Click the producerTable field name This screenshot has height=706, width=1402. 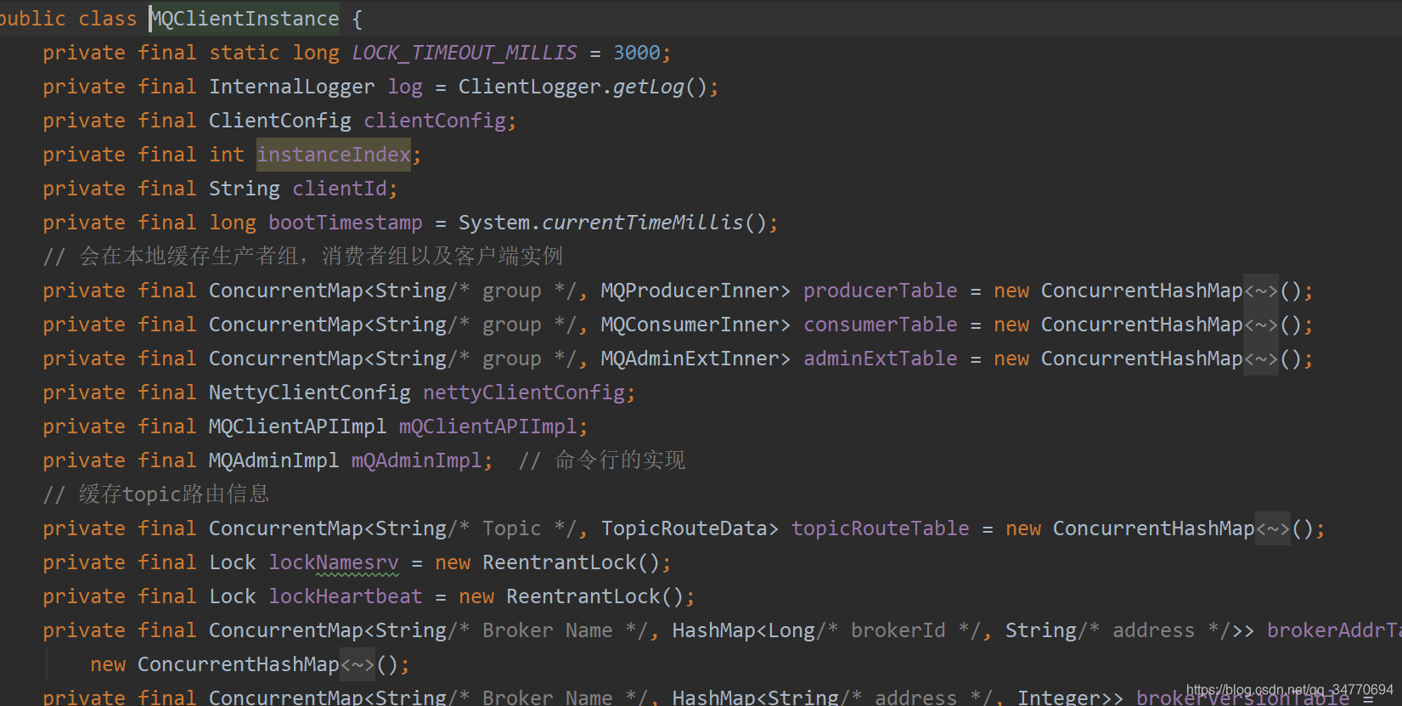[x=881, y=291]
